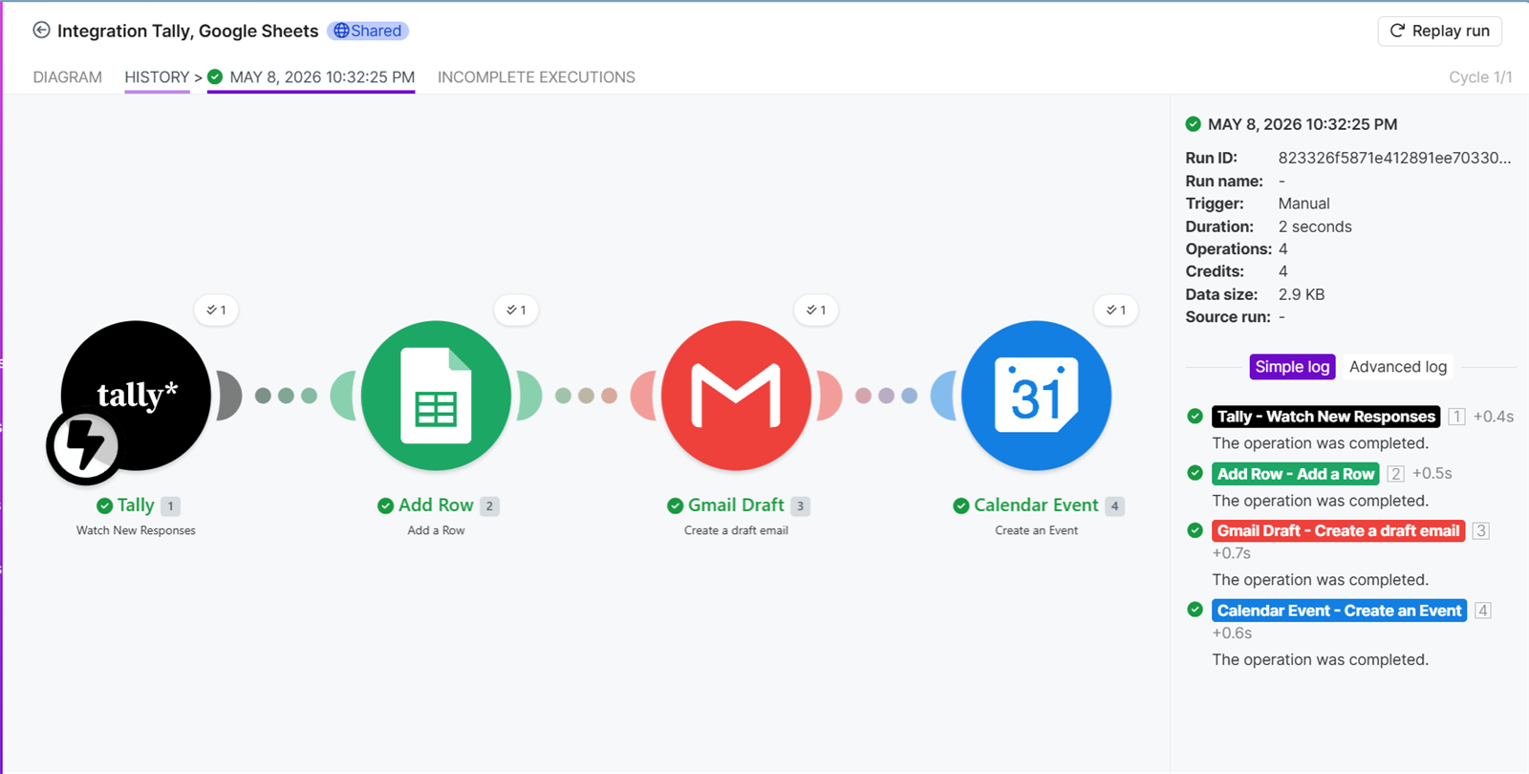Screen dimensions: 1529x774
Task: Click the success check on Gmail Draft log entry
Action: point(1195,529)
